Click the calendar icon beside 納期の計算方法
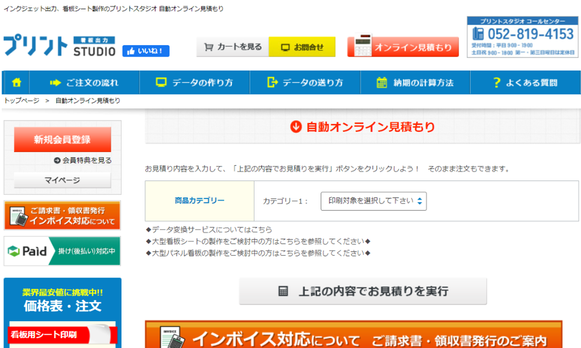Screen dimensions: 581x348 pyautogui.click(x=382, y=82)
